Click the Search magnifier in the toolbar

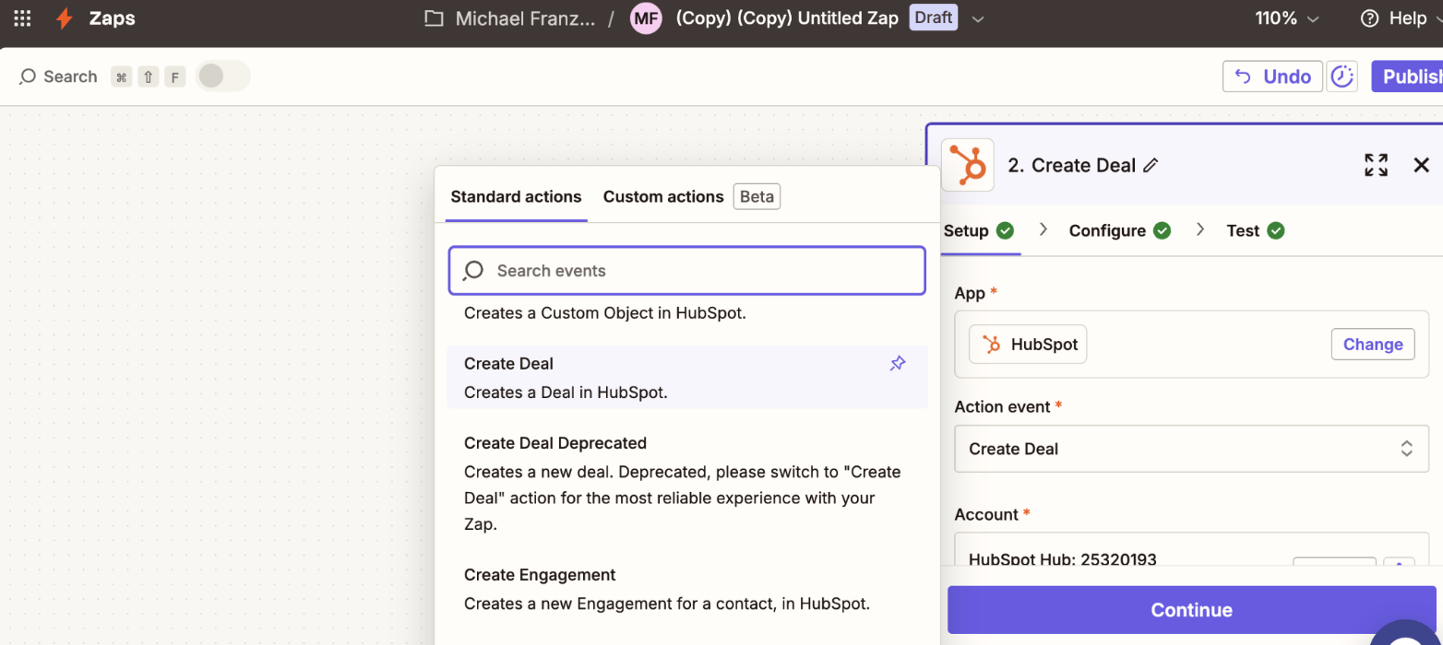click(x=29, y=76)
